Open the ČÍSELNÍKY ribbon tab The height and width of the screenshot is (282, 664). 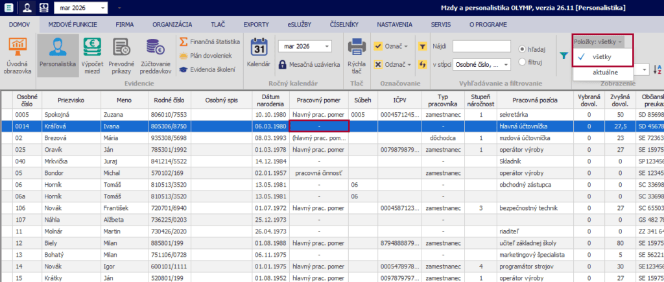point(344,24)
